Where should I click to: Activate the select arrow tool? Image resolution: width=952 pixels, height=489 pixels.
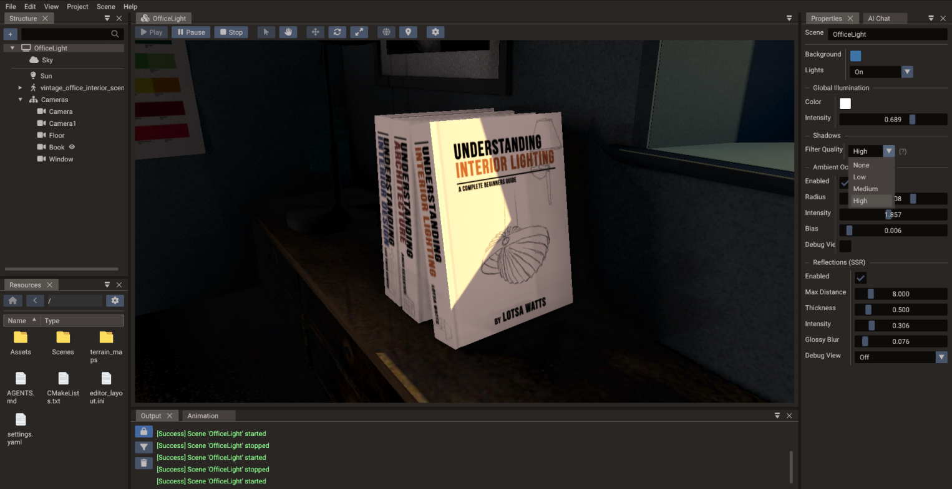coord(266,32)
